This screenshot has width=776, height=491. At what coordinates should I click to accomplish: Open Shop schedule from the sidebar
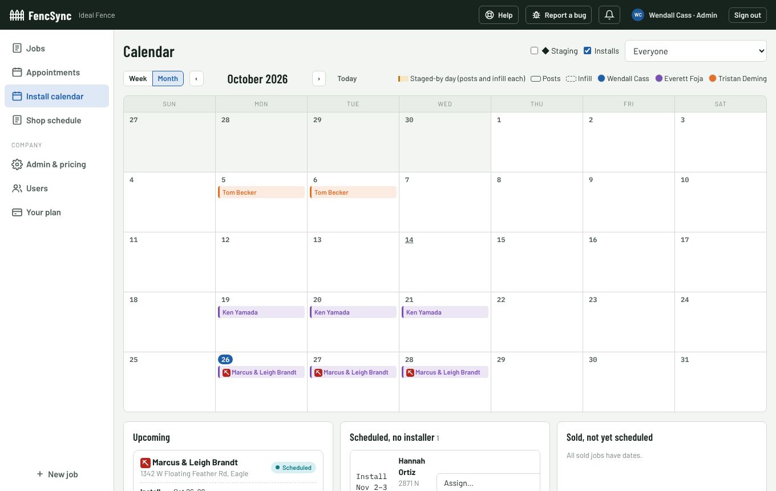[x=56, y=120]
